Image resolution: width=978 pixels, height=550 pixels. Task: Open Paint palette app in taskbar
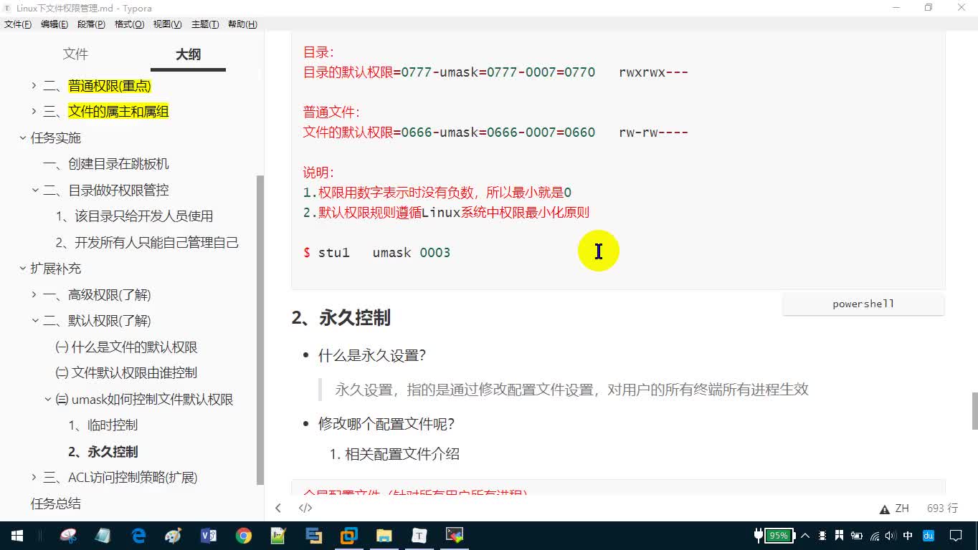174,536
